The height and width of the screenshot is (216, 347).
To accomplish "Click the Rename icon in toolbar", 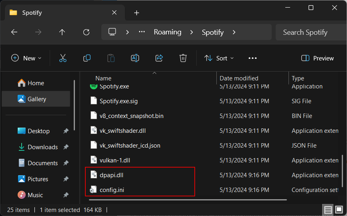I will (x=135, y=58).
